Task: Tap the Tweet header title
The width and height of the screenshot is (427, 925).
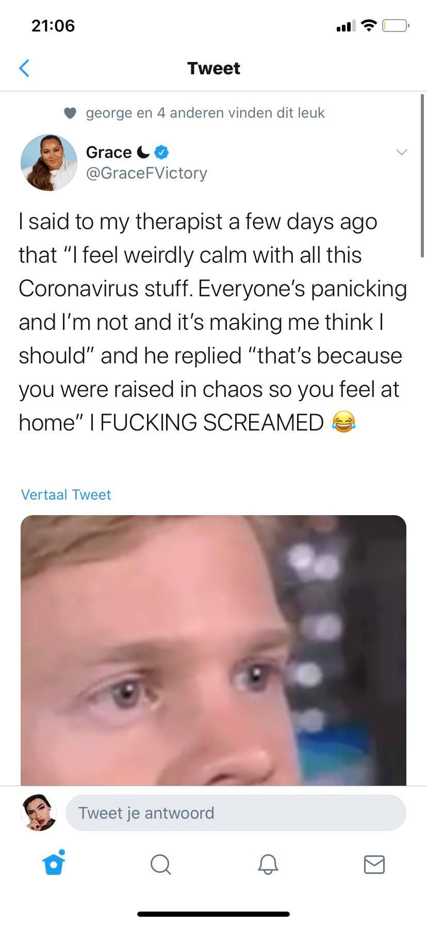Action: (213, 68)
